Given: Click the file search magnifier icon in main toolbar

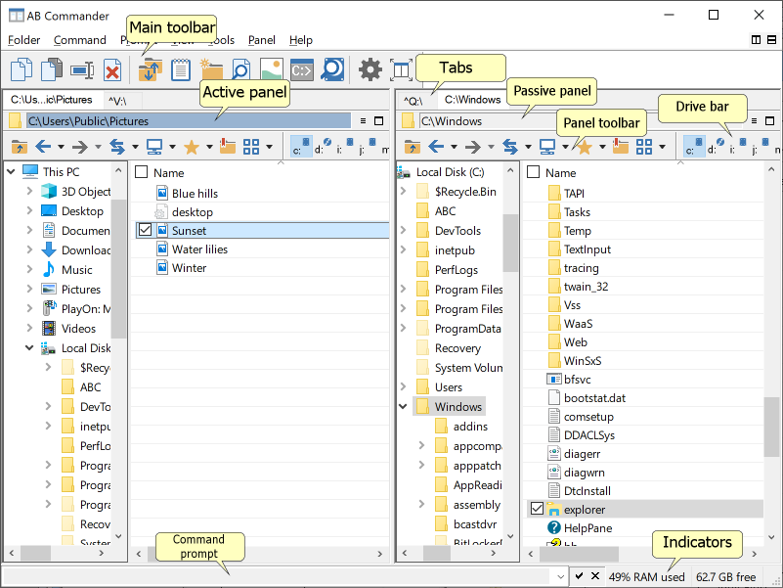Looking at the screenshot, I should click(x=241, y=69).
